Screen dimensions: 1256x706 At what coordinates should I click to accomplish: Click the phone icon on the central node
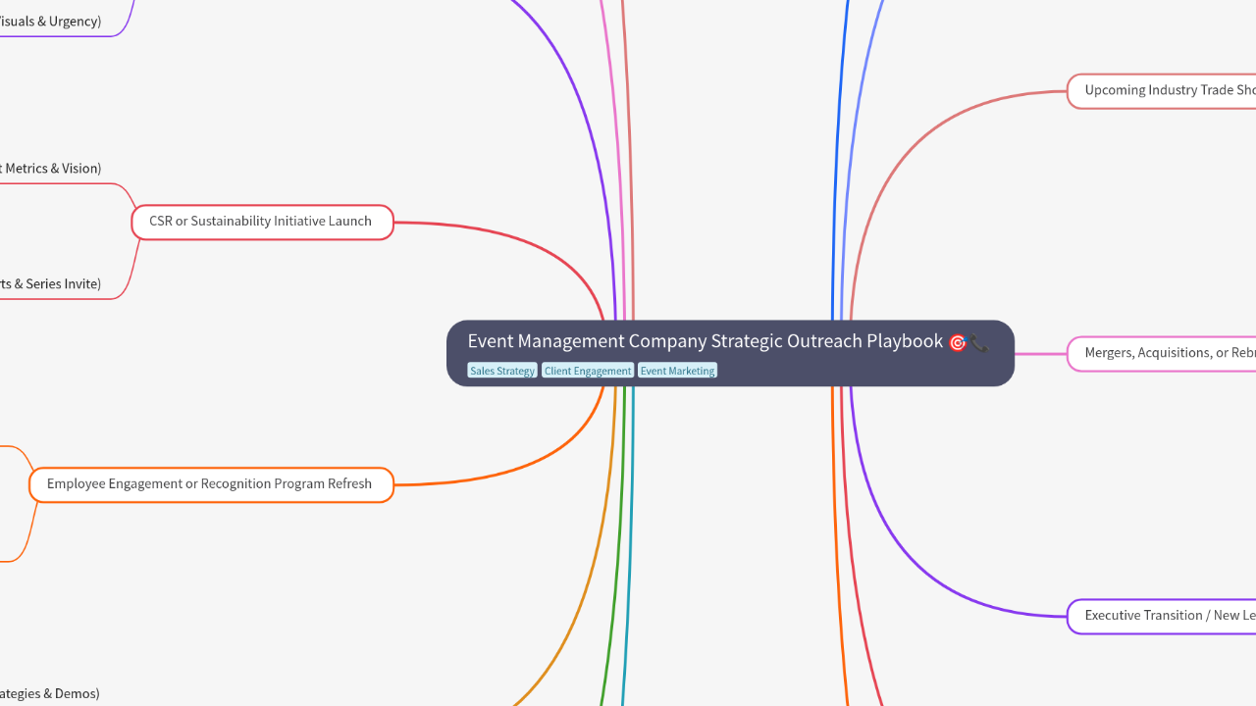pyautogui.click(x=979, y=343)
